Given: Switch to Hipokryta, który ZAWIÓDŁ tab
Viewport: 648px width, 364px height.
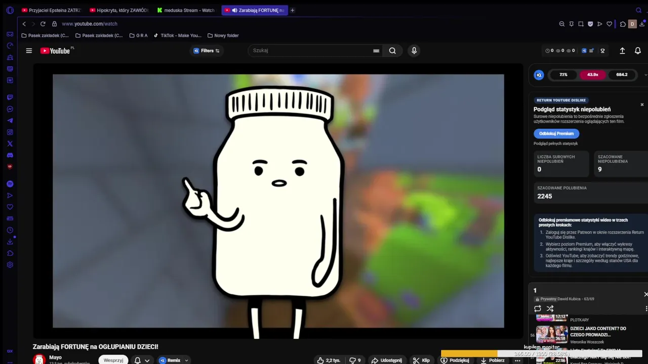Looking at the screenshot, I should pos(119,10).
